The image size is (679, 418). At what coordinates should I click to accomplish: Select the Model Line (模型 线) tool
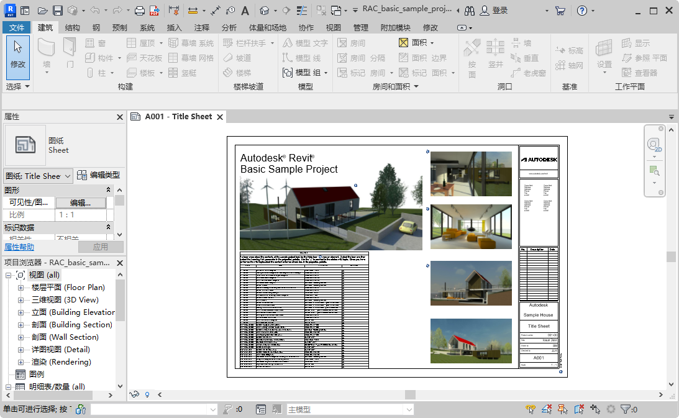pos(302,58)
